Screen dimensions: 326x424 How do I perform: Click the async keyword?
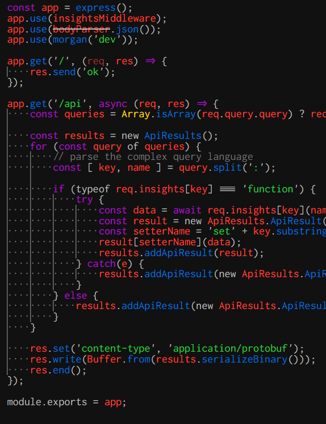tap(113, 104)
